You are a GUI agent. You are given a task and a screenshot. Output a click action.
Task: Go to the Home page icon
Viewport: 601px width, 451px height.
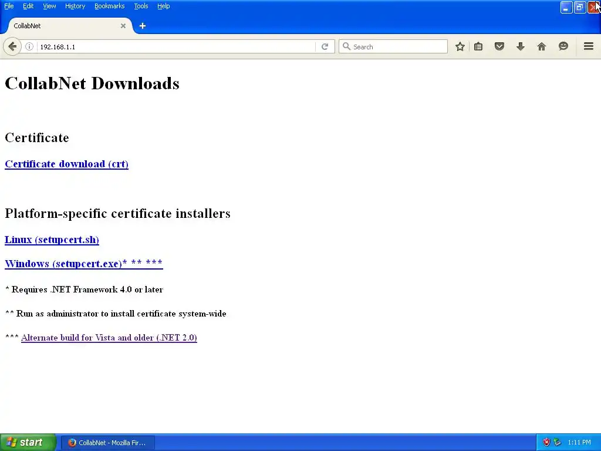coord(541,46)
